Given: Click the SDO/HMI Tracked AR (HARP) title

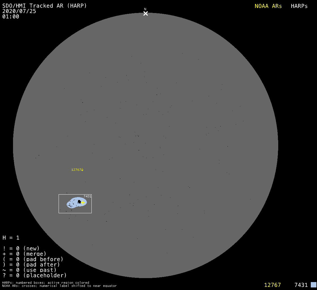Looking at the screenshot, I should tap(44, 6).
